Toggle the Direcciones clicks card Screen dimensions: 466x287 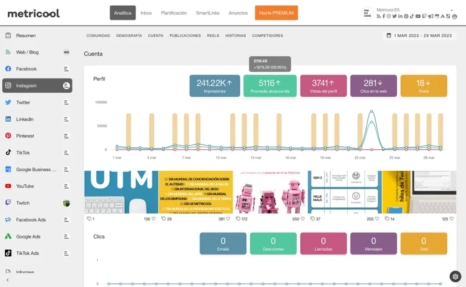click(273, 243)
